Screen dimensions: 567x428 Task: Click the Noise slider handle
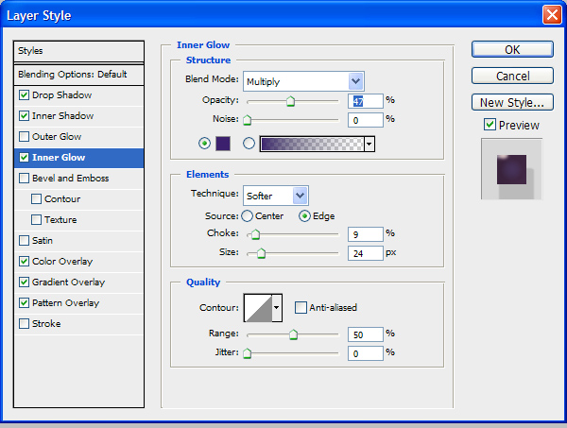(248, 120)
